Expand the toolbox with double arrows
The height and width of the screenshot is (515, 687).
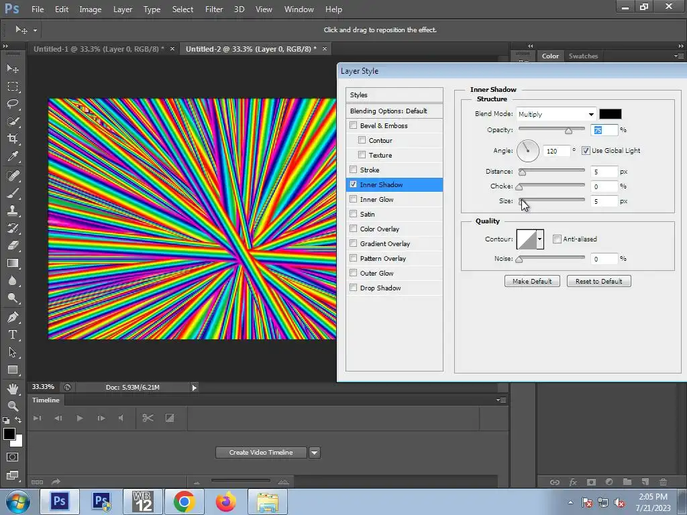[x=5, y=46]
